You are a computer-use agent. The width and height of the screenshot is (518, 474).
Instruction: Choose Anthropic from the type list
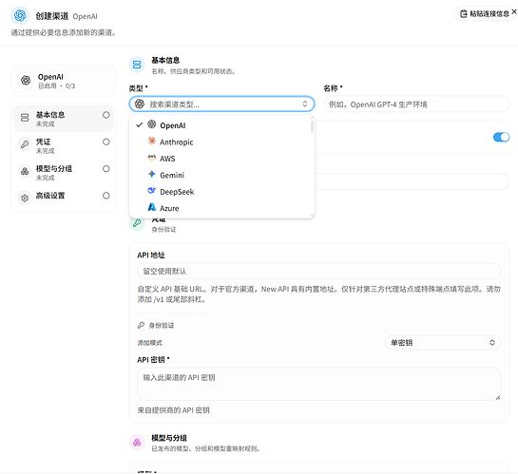(x=220, y=142)
